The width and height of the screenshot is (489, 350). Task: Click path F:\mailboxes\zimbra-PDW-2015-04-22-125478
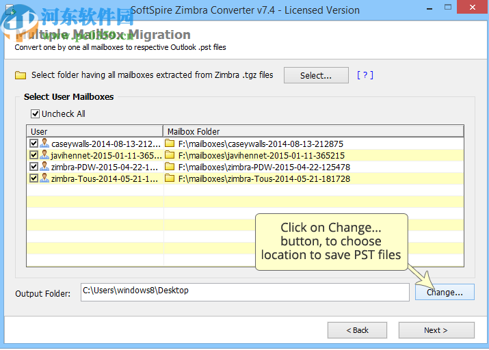click(x=264, y=167)
